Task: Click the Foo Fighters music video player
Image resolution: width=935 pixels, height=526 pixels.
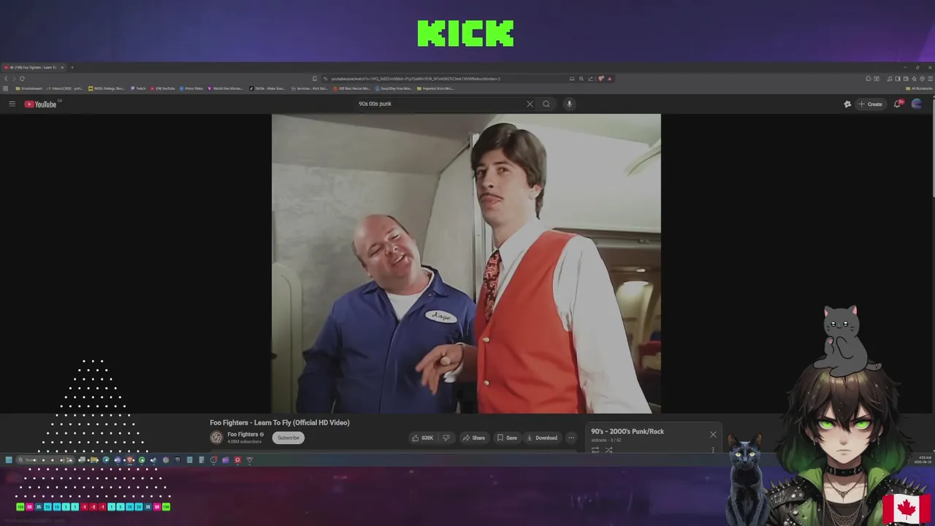Action: point(466,263)
